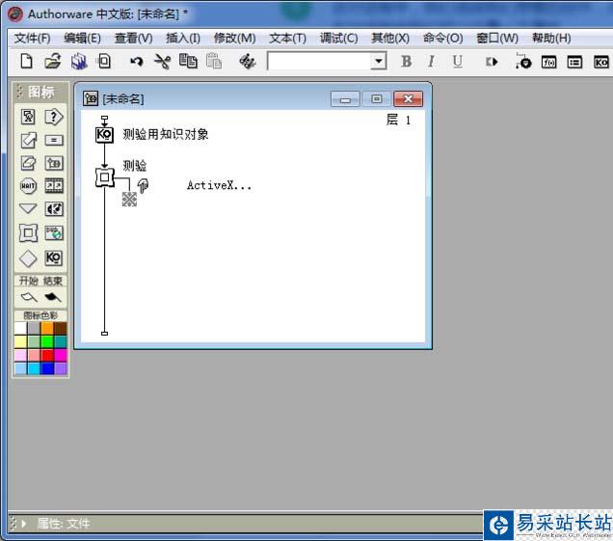
Task: Open the text style dropdown arrow
Action: 379,62
